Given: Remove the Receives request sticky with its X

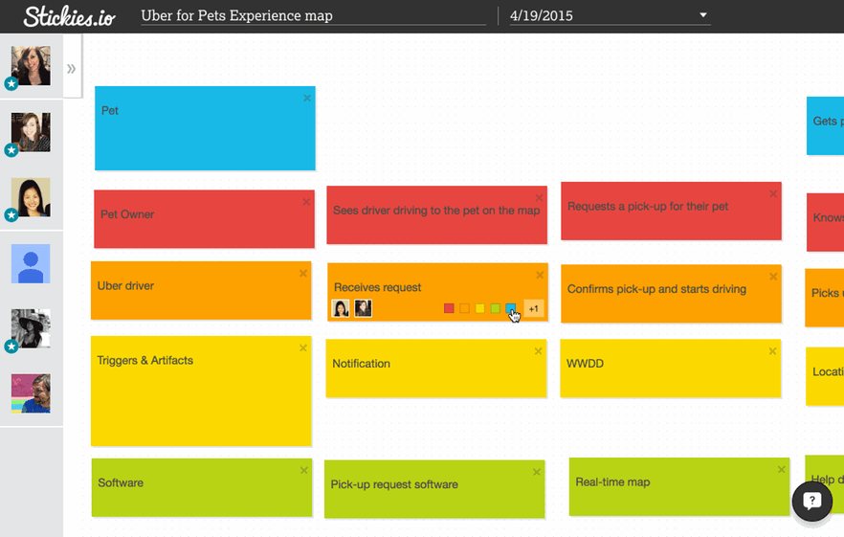Looking at the screenshot, I should coord(540,275).
